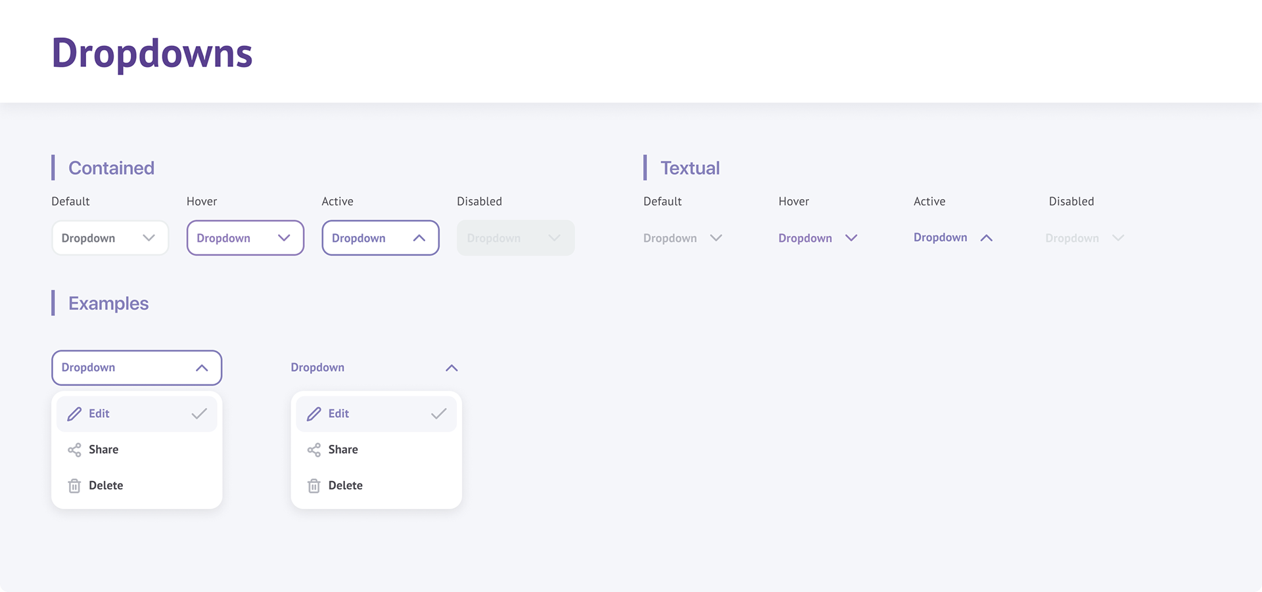The width and height of the screenshot is (1262, 592).
Task: Click the chevron in the Contained Hover dropdown
Action: tap(284, 238)
